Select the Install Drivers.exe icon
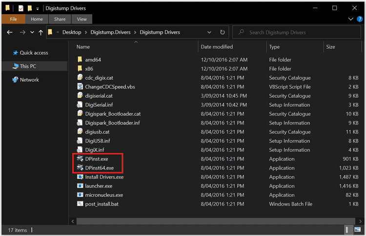 pos(80,177)
